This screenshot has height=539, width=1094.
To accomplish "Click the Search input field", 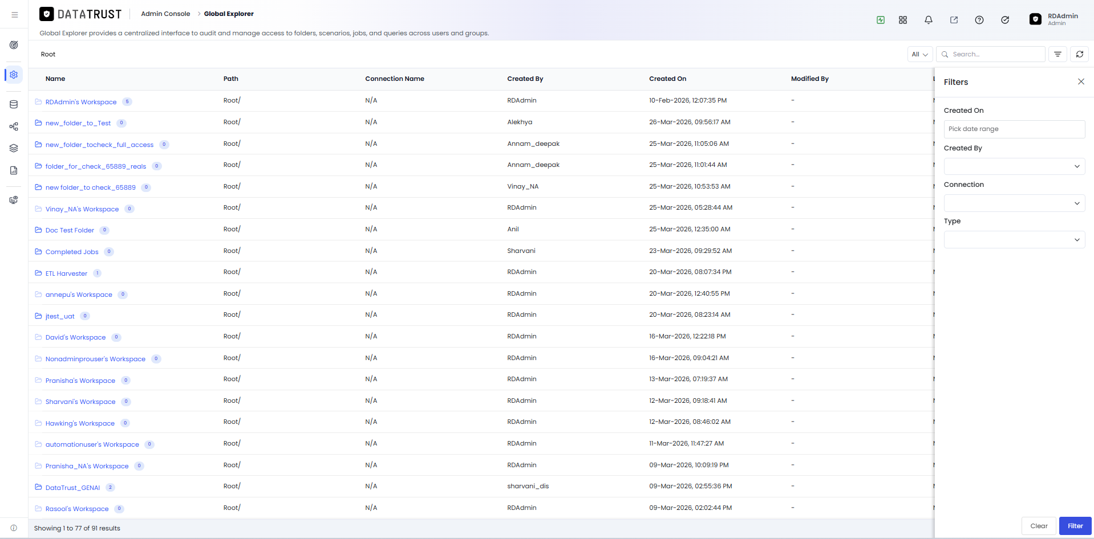I will click(991, 54).
